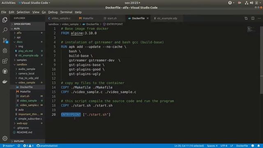Open the Terminal menu

66,12
